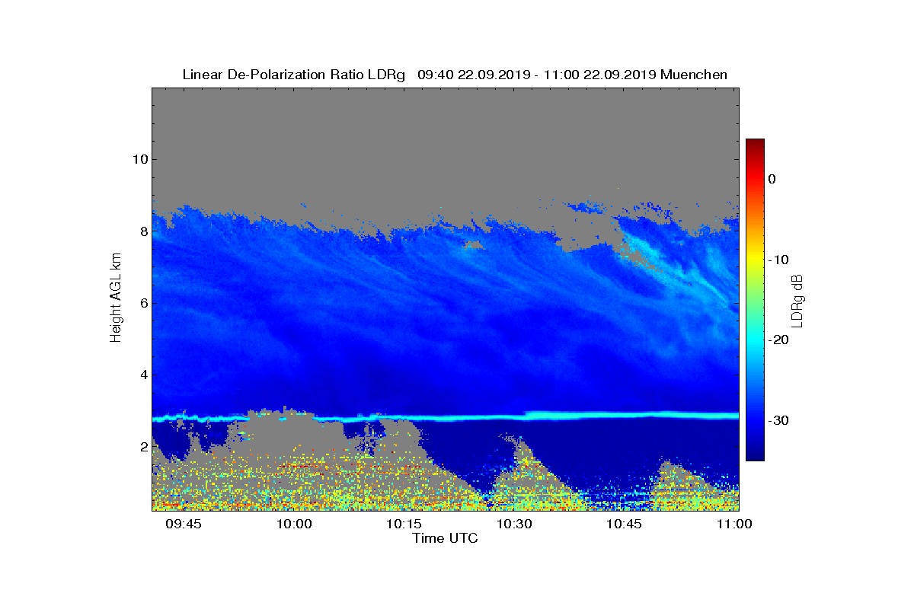914x609 pixels.
Task: Click the 10:30 time tick label
Action: [514, 524]
